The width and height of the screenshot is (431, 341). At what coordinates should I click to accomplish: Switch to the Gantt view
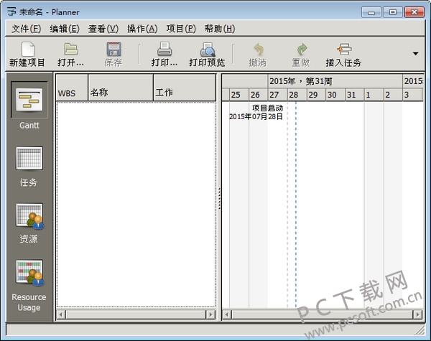(29, 106)
